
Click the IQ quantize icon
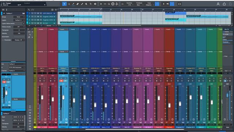tap(122, 4)
